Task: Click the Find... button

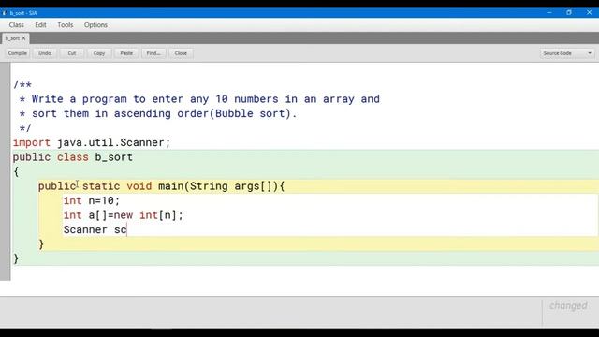Action: pos(153,53)
